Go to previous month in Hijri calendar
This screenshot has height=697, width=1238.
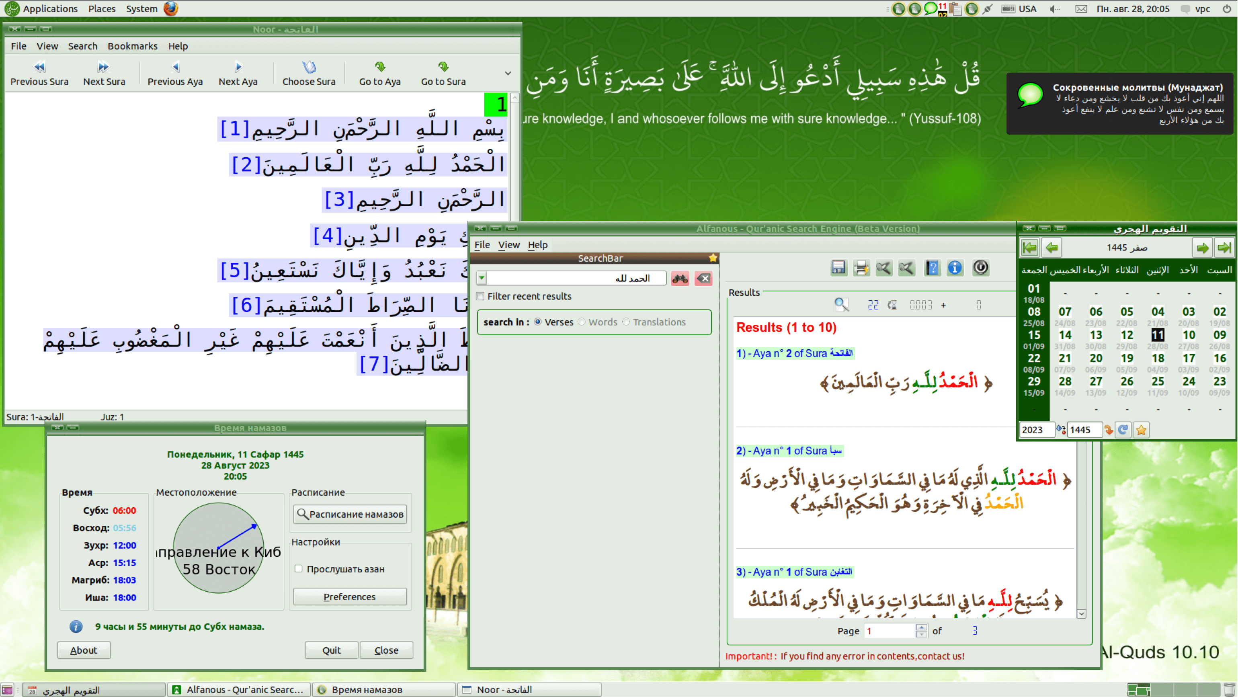point(1051,248)
